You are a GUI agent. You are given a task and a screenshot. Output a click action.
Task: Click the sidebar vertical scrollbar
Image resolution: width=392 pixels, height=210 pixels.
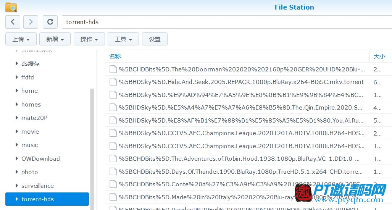pyautogui.click(x=92, y=149)
